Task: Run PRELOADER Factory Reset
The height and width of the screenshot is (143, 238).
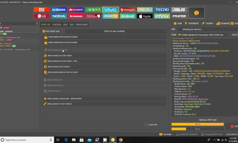Action: pyautogui.click(x=104, y=56)
